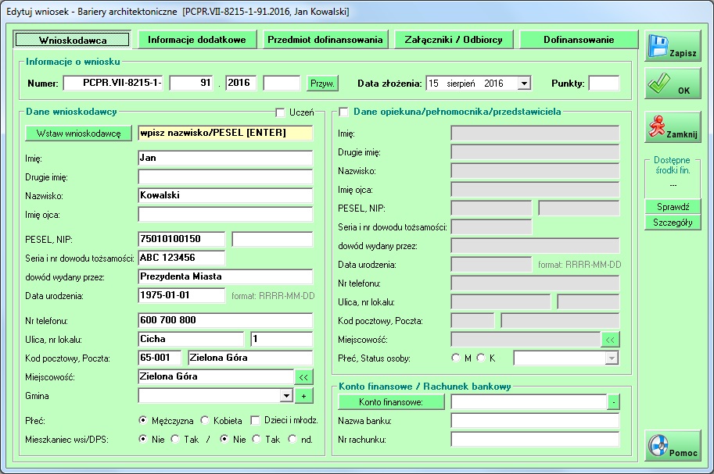Click the wpisz nazwisko/PESEL search field
714x474 pixels.
coord(225,133)
